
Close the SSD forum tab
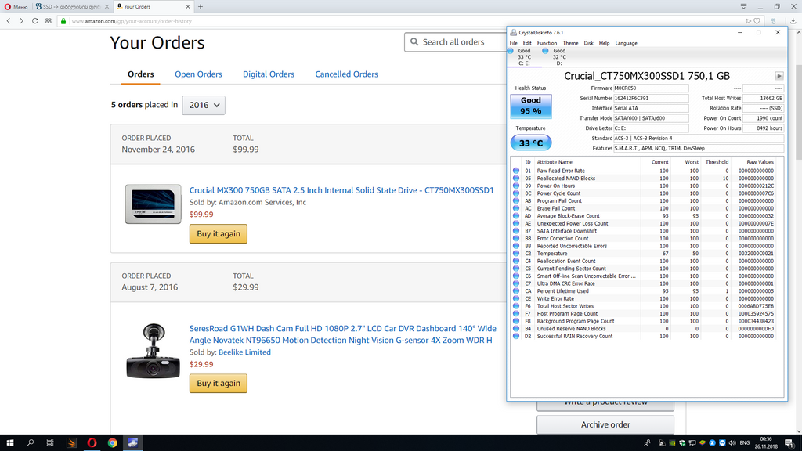pyautogui.click(x=107, y=6)
